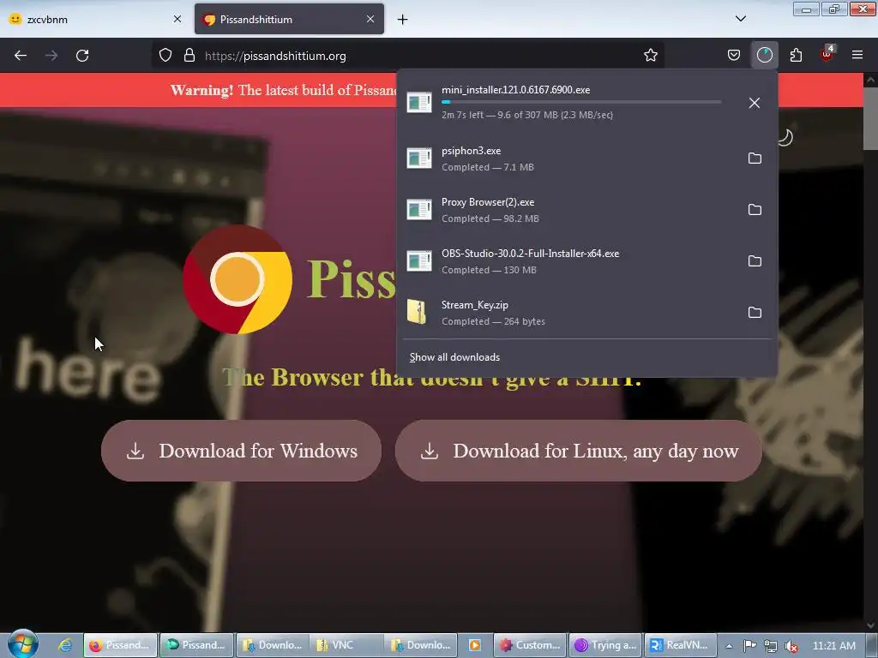Reload the current page
Screen dimensions: 878x658
pos(82,56)
